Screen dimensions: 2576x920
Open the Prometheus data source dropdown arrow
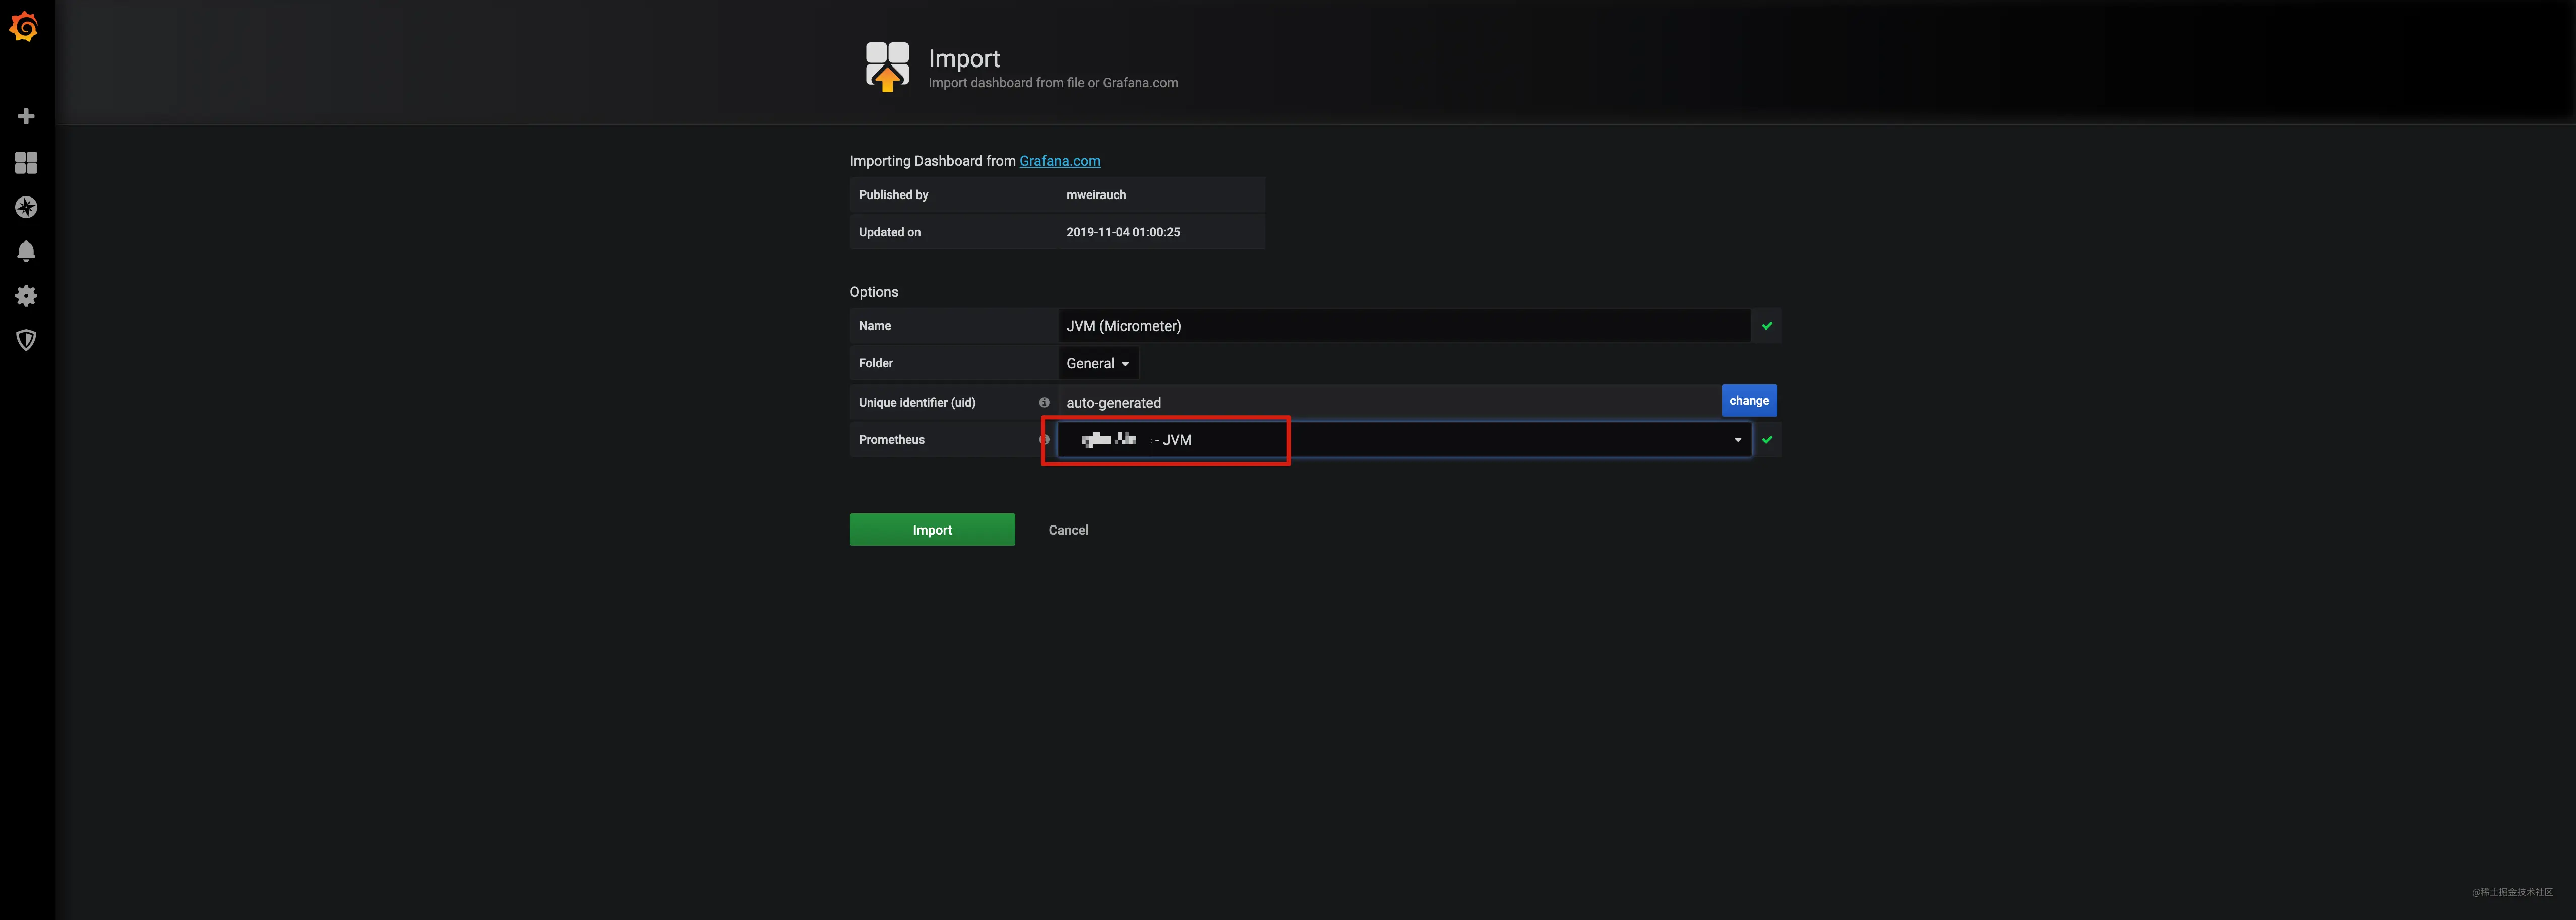1738,440
